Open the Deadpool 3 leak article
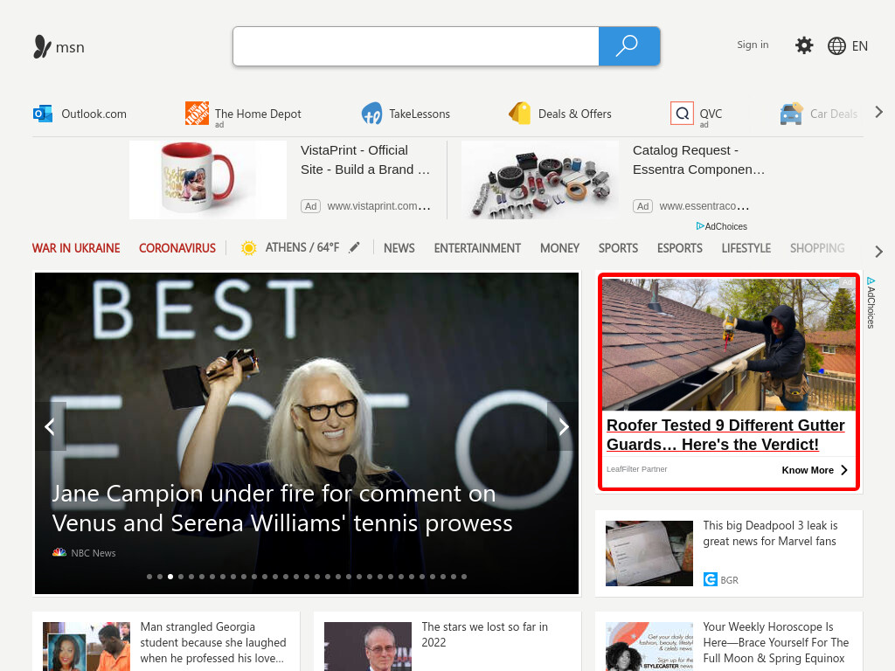This screenshot has height=671, width=895. pyautogui.click(x=770, y=533)
